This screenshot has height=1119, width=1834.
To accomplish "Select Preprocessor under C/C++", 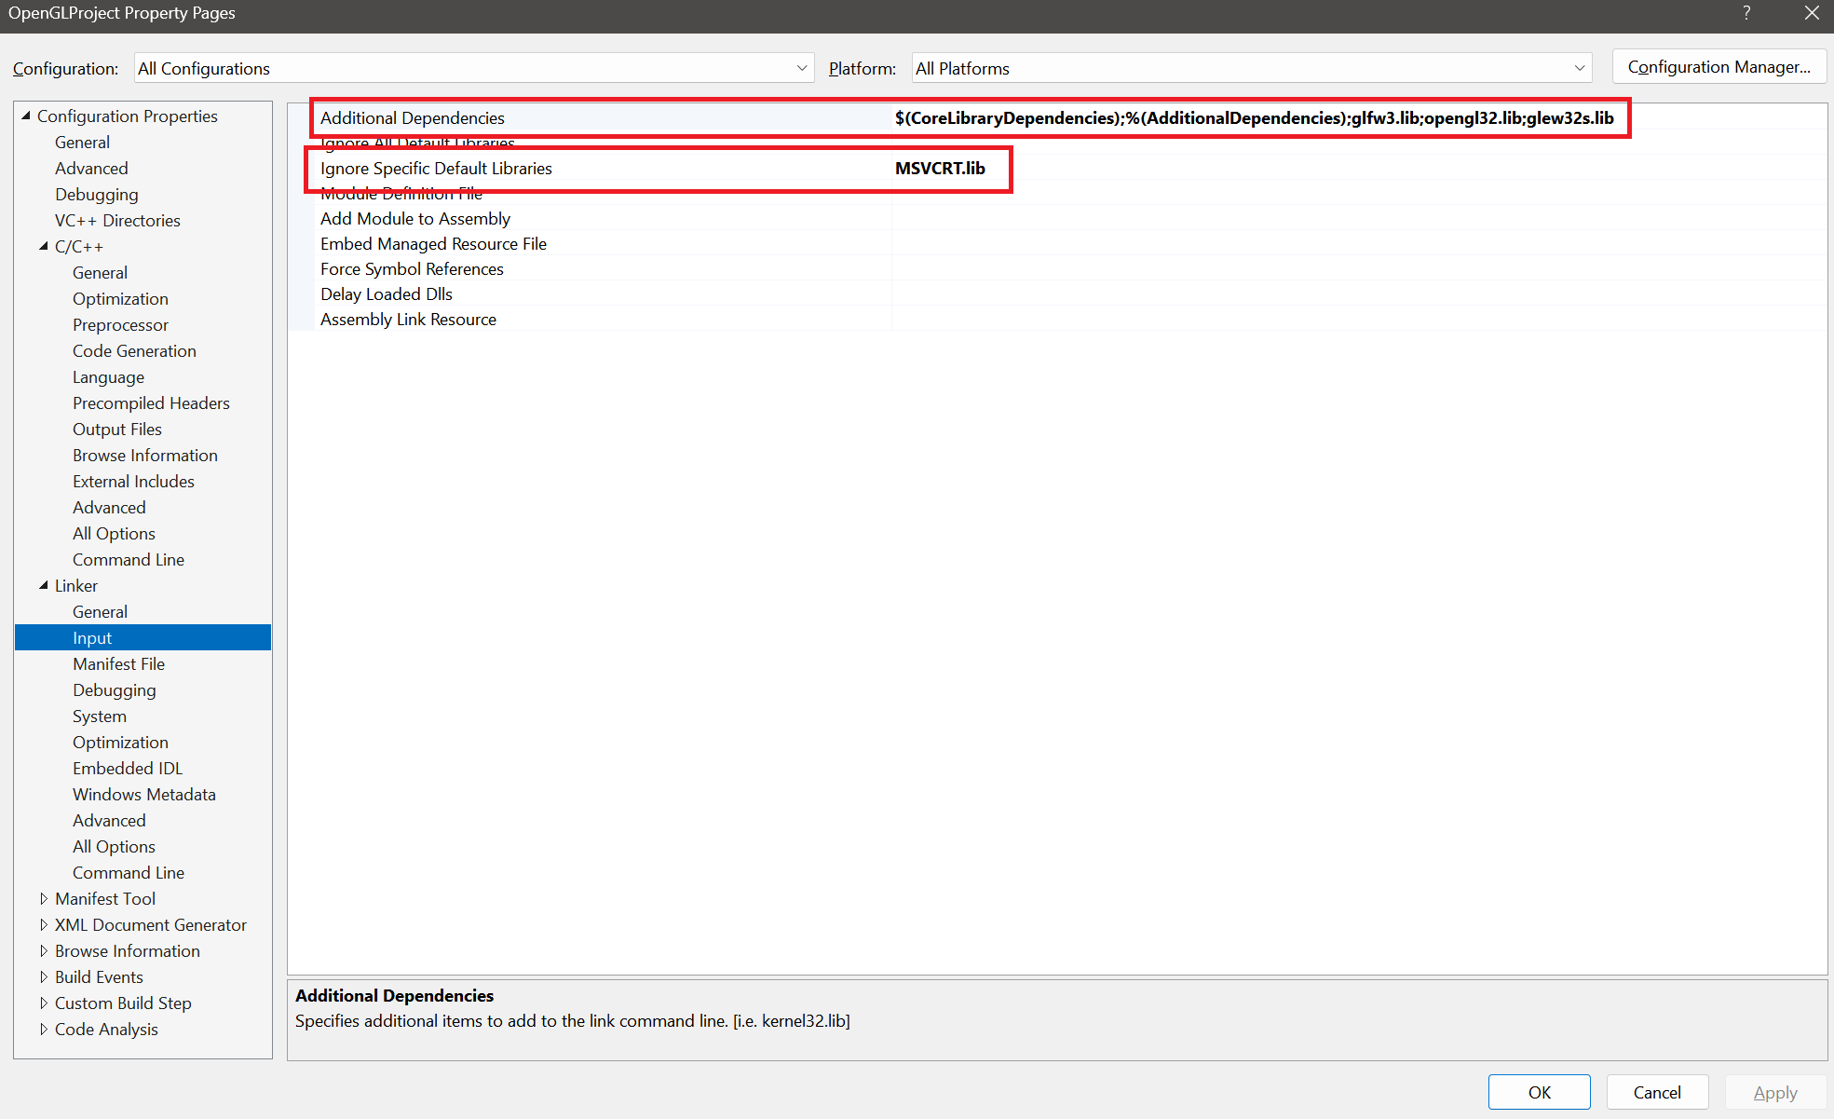I will [120, 324].
